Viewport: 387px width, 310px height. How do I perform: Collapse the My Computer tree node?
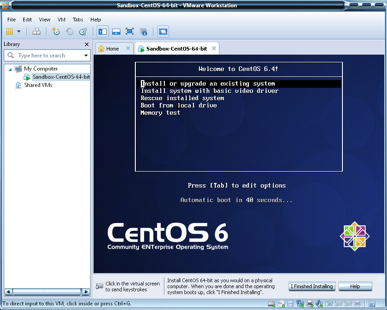click(x=10, y=69)
